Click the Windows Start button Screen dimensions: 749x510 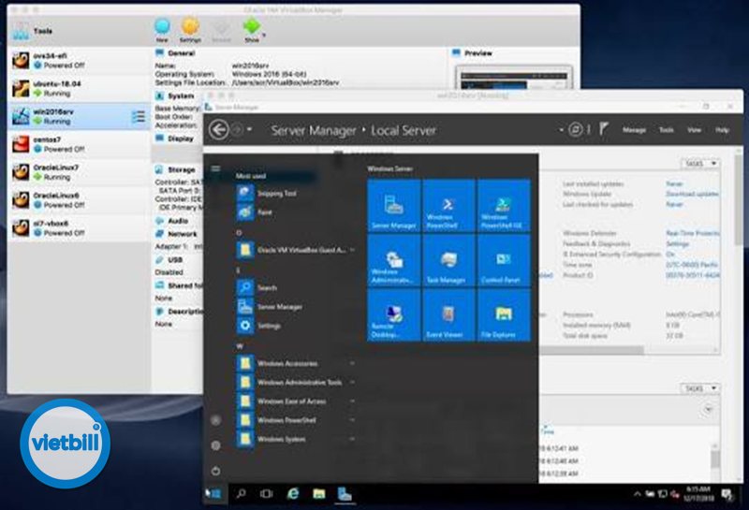[x=215, y=494]
